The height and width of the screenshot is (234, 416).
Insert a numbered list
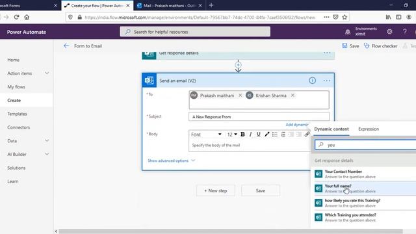(x=283, y=135)
